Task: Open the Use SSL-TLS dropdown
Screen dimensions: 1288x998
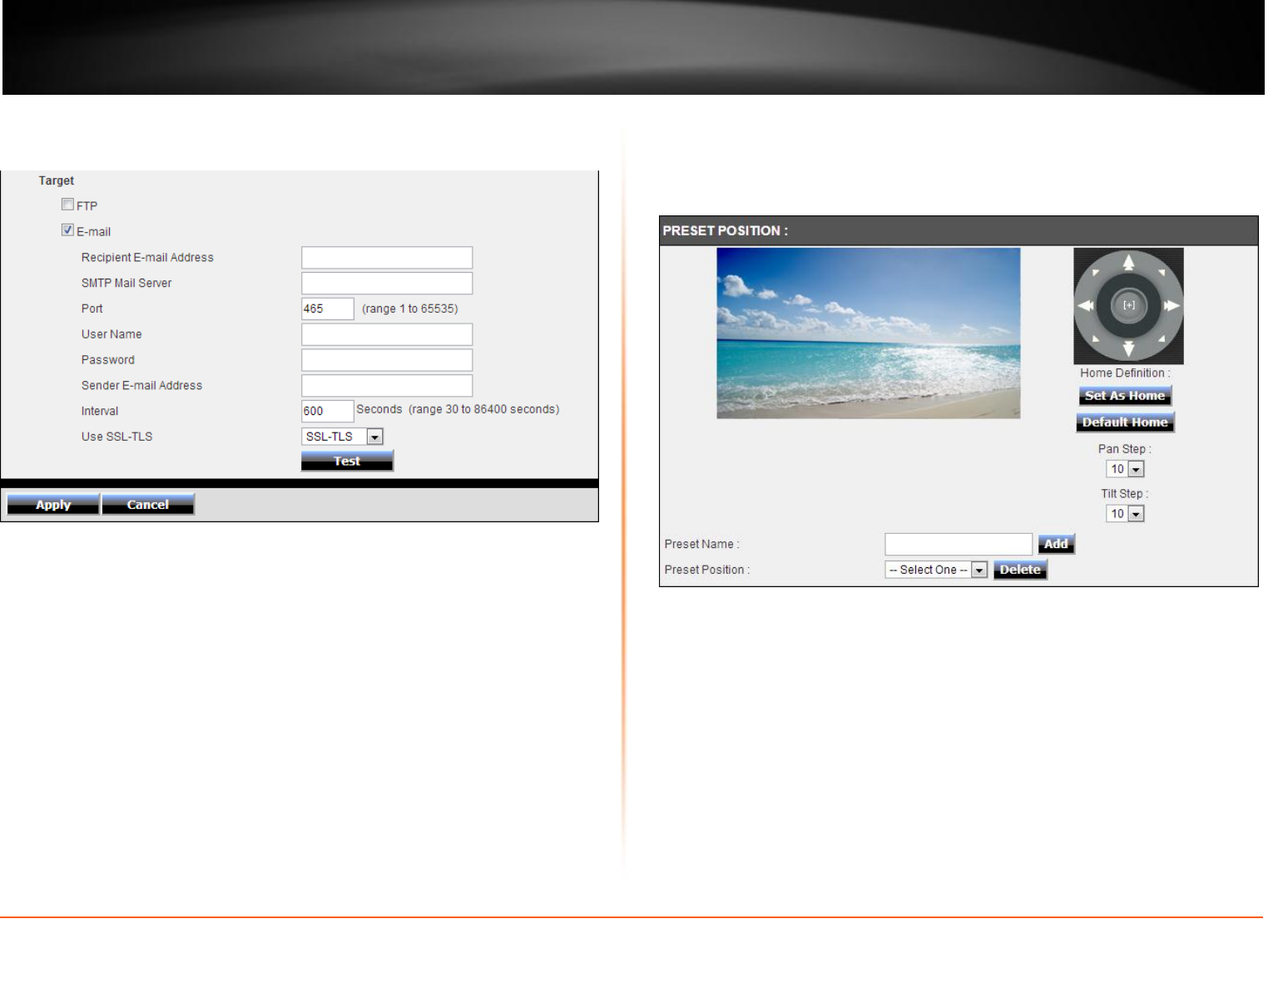Action: [x=342, y=437]
